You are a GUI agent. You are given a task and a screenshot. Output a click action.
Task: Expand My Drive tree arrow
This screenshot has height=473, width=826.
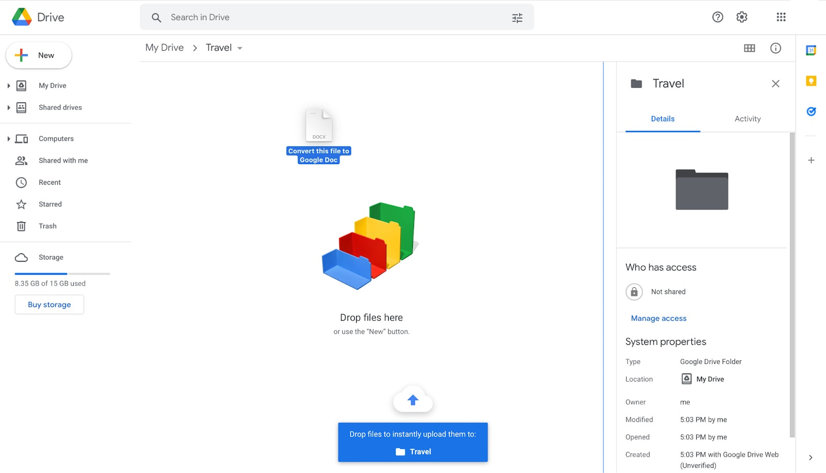click(8, 86)
